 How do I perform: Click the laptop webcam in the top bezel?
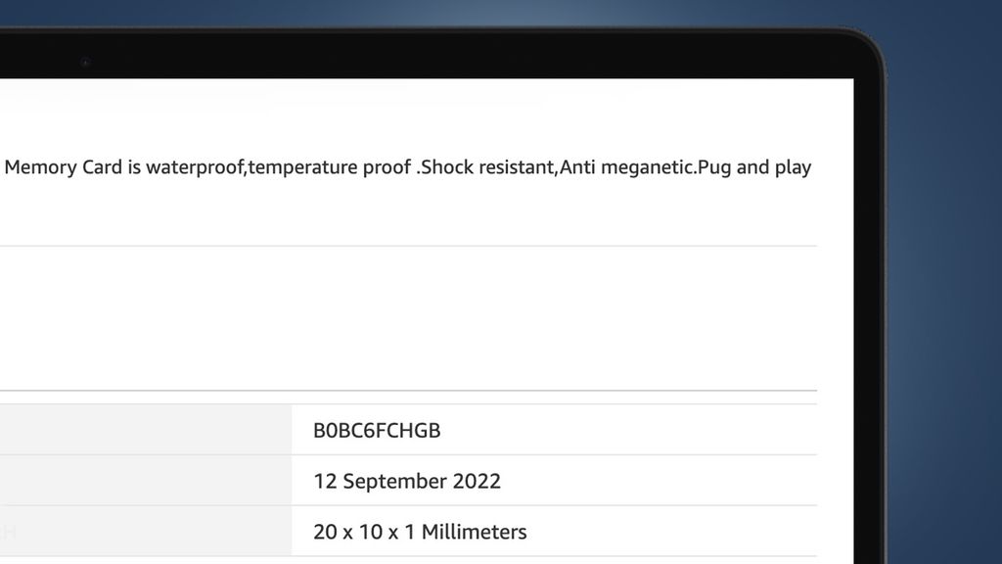point(85,62)
